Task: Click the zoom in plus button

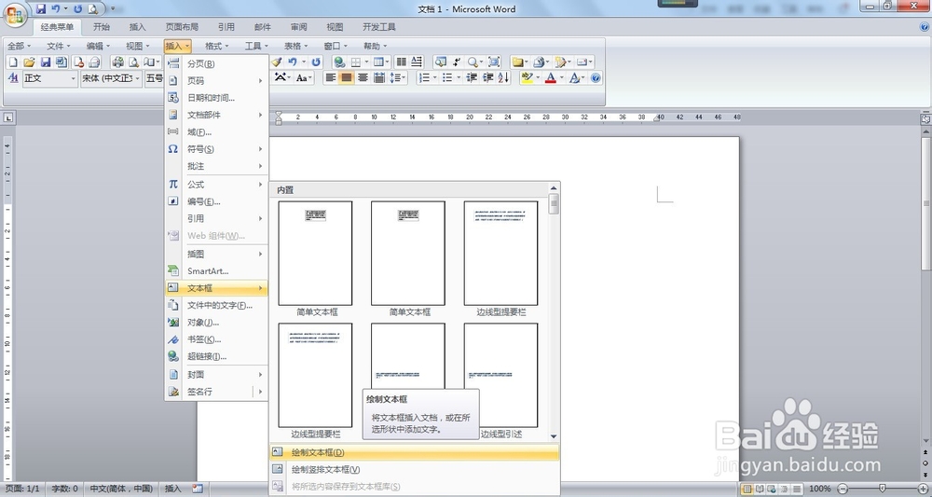Action: pyautogui.click(x=923, y=489)
